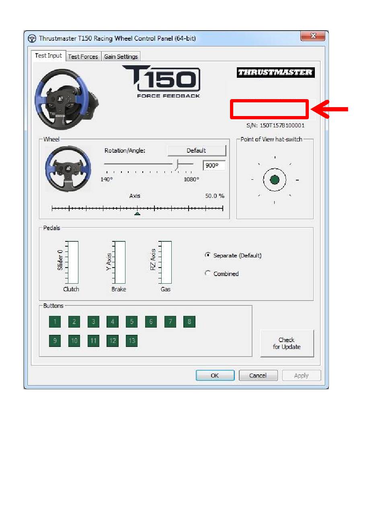Click button indicator number 1
382x519 pixels.
pyautogui.click(x=55, y=322)
